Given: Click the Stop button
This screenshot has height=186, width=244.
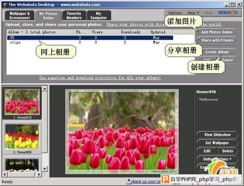Looking at the screenshot, I should pos(208,13).
